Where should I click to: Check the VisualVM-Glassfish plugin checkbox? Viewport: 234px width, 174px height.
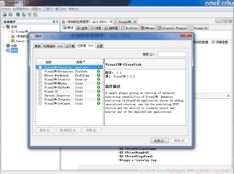pyautogui.click(x=40, y=67)
